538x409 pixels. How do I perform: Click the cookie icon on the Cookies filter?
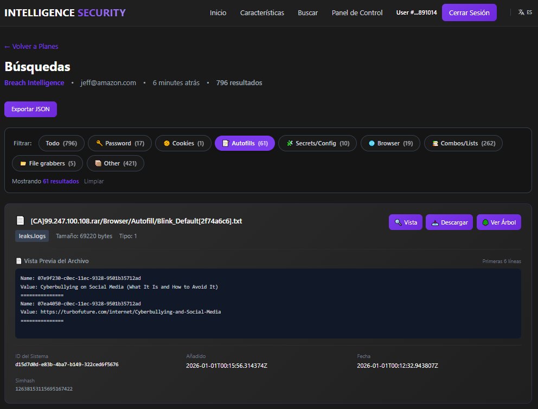pos(166,143)
